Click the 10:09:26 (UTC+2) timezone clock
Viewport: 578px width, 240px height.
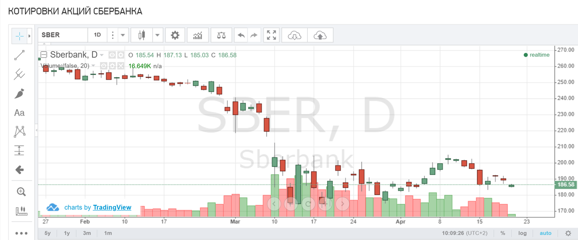coord(464,233)
